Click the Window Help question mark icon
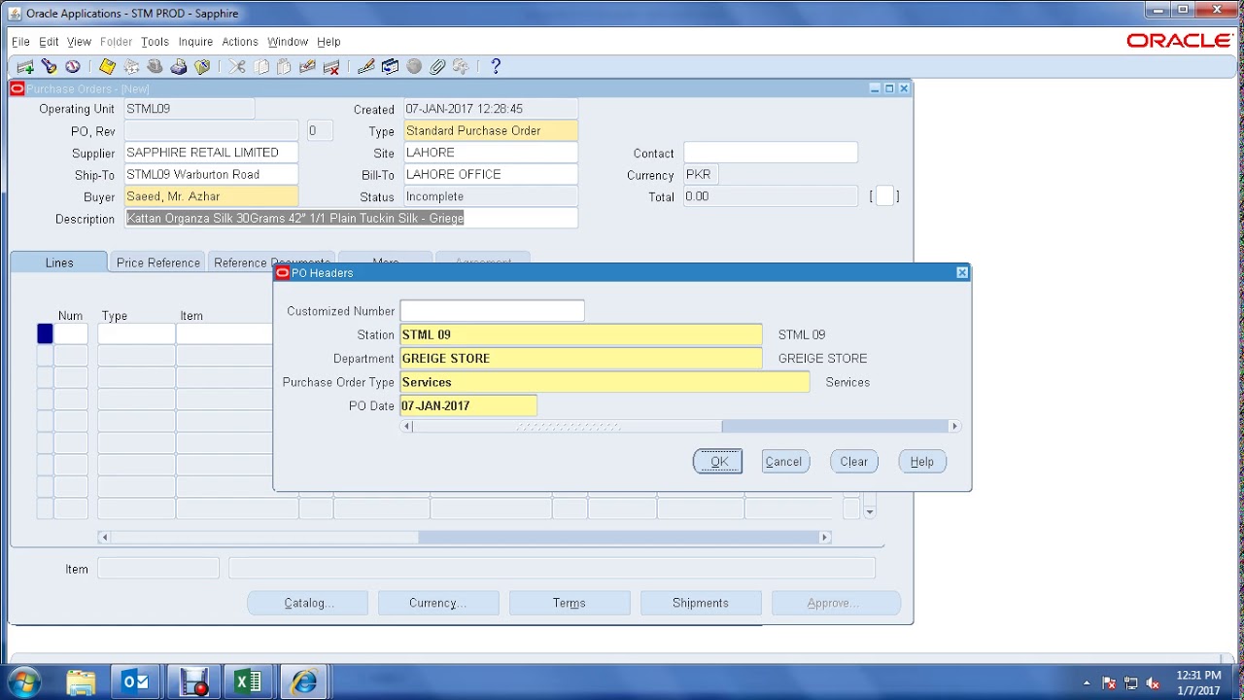This screenshot has width=1244, height=700. 496,66
